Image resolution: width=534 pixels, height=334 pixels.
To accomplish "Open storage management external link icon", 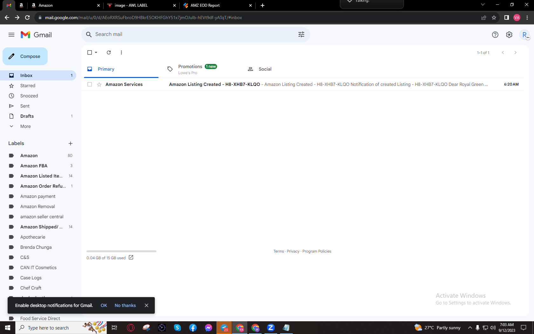I will 131,258.
